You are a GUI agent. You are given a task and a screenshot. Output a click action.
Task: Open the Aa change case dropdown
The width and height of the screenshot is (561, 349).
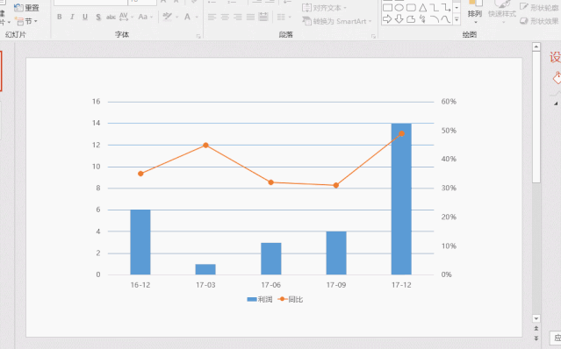pos(145,17)
